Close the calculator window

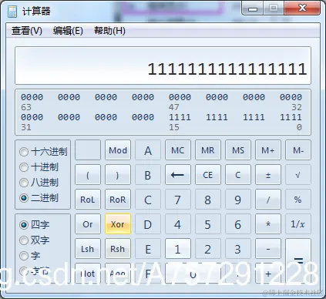click(302, 8)
